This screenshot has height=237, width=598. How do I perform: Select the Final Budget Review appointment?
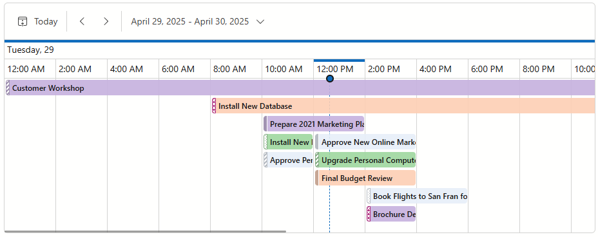coord(365,178)
